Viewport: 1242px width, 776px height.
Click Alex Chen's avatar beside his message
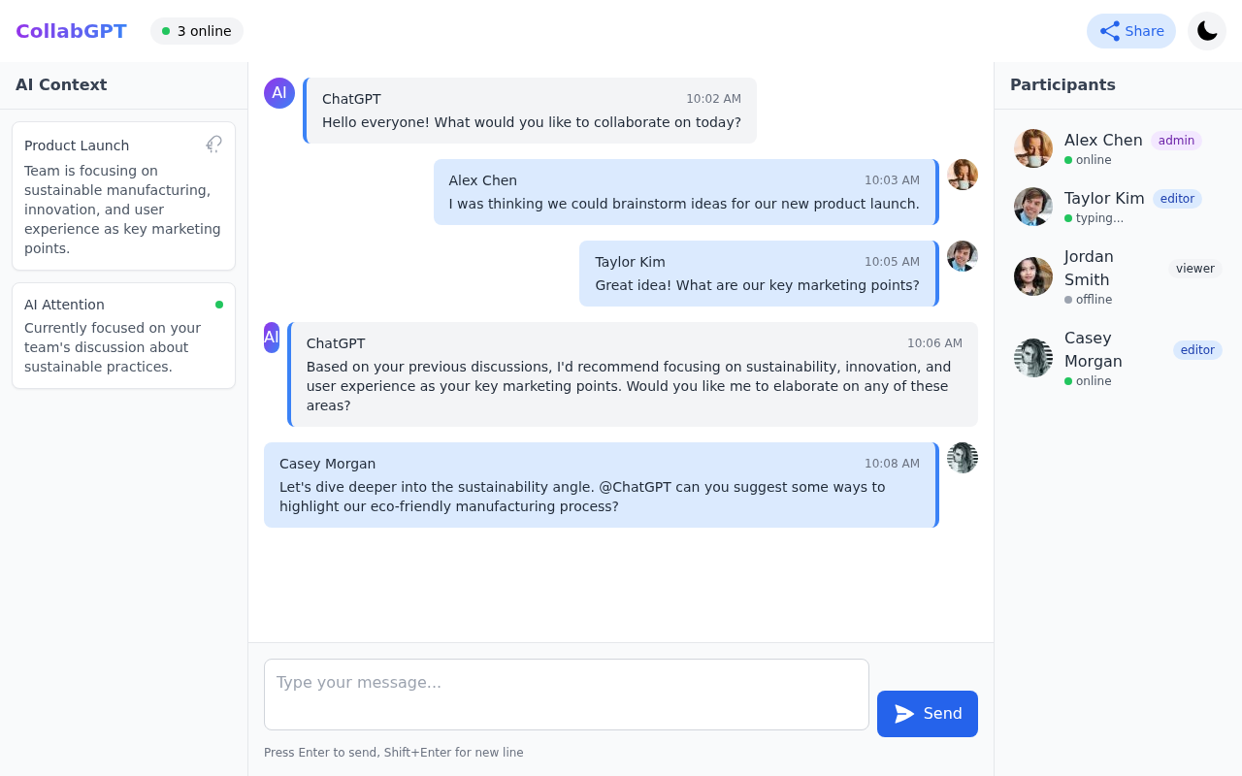[962, 175]
